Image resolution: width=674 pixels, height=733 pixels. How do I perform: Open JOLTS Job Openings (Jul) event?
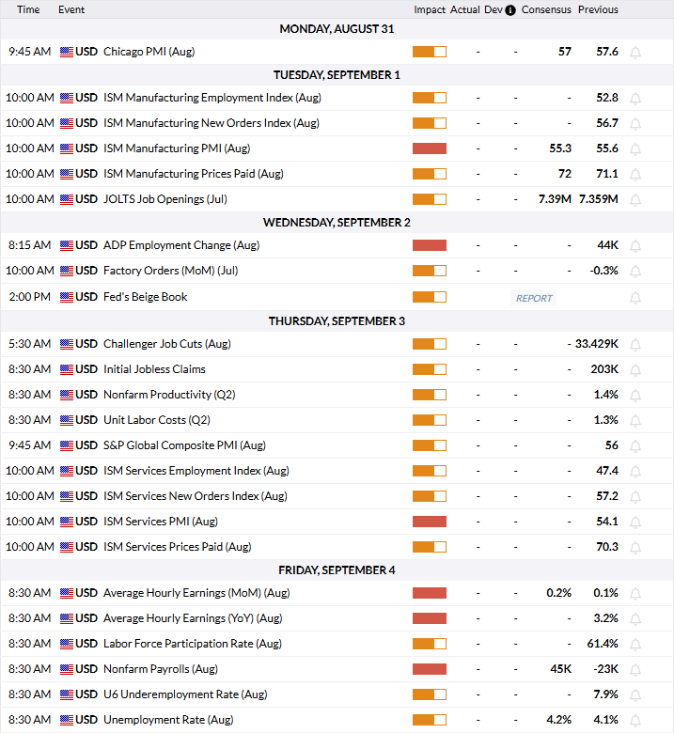point(165,199)
